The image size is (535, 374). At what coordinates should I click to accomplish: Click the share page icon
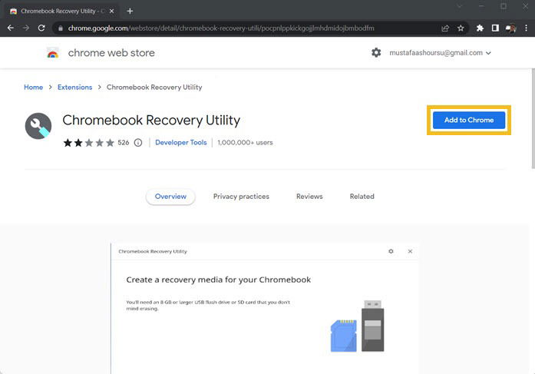[445, 28]
